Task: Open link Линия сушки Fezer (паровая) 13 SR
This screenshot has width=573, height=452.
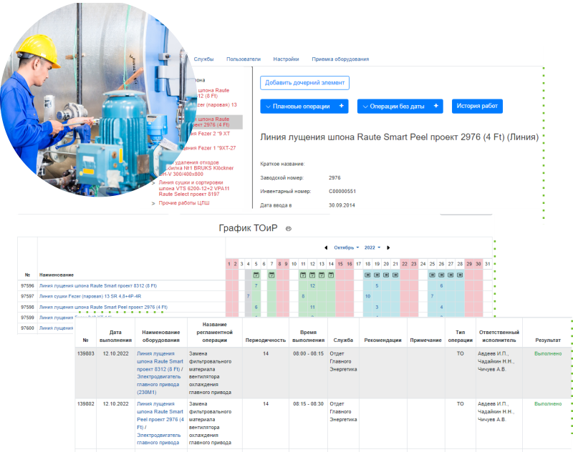Action: tap(90, 296)
